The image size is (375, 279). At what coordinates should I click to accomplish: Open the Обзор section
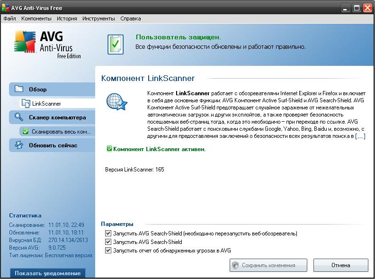coord(52,89)
